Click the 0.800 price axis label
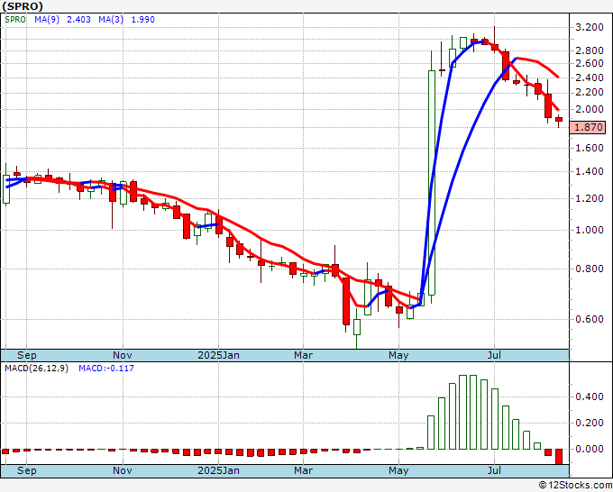This screenshot has height=492, width=613. click(590, 269)
